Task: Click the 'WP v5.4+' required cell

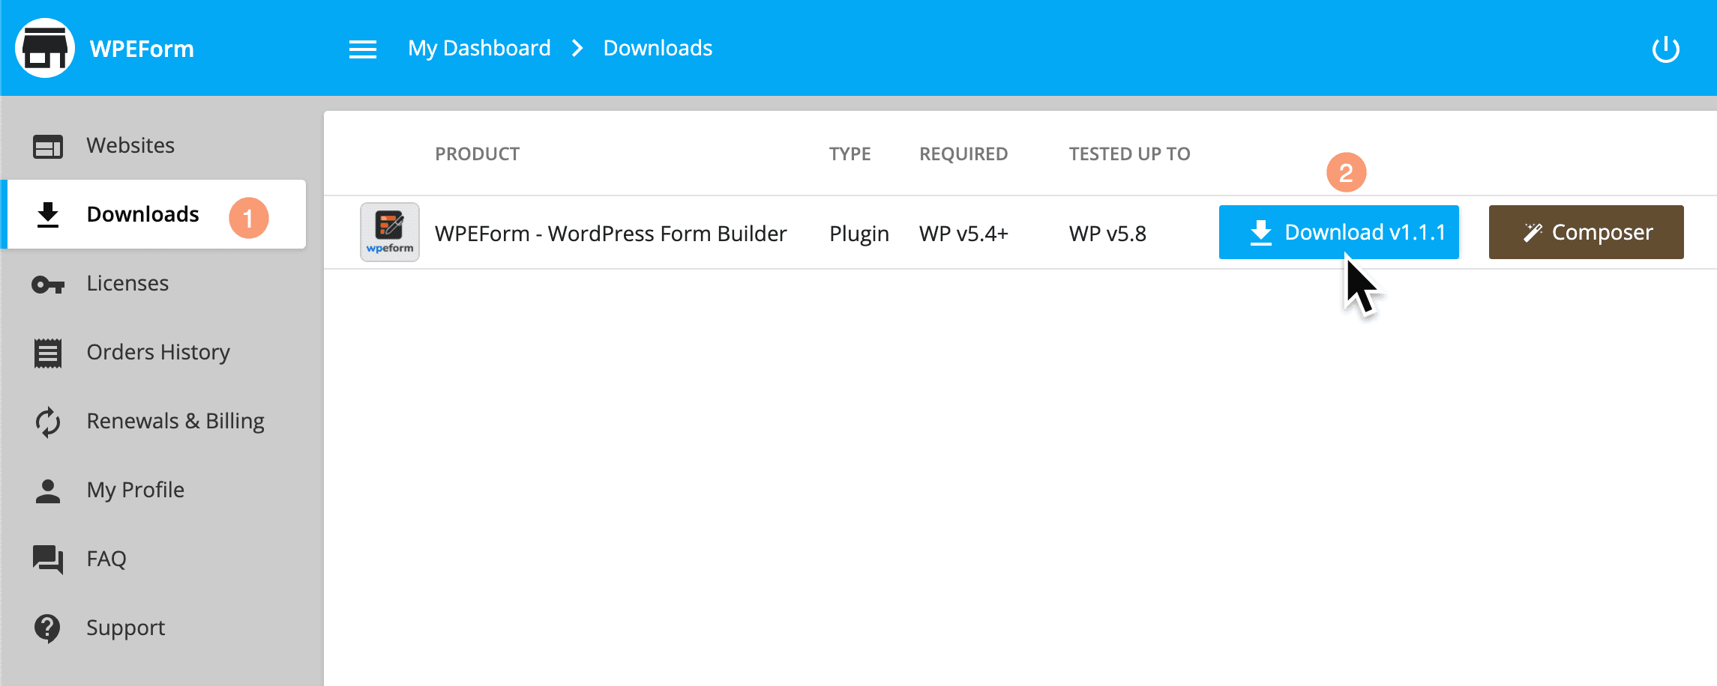Action: (x=964, y=234)
